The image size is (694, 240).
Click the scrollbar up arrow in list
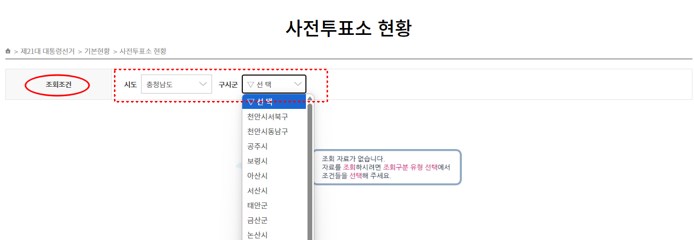tap(310, 98)
